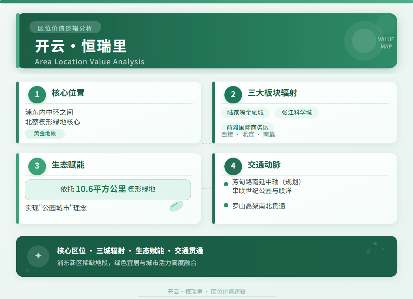Click the green highlighted 10.6平方公里 banner
The width and height of the screenshot is (413, 299).
pyautogui.click(x=108, y=189)
